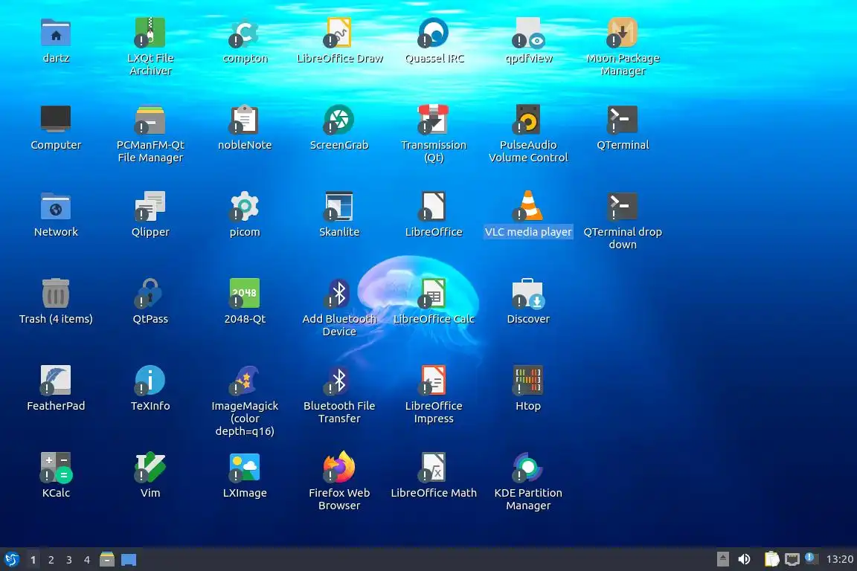Click the 13:20 clock in taskbar

tap(839, 559)
